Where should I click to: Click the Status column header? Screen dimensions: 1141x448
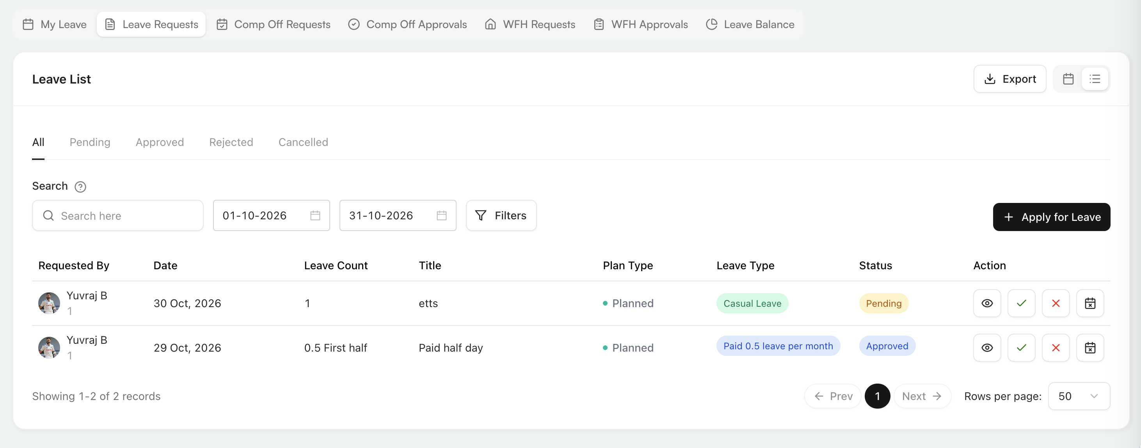click(x=875, y=265)
